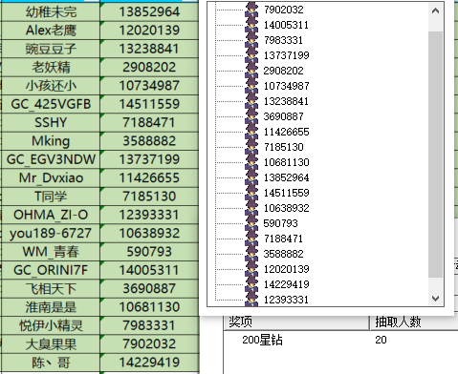This screenshot has width=458, height=374.
Task: Select the user icon next to 13238841 in the list
Action: click(x=251, y=101)
